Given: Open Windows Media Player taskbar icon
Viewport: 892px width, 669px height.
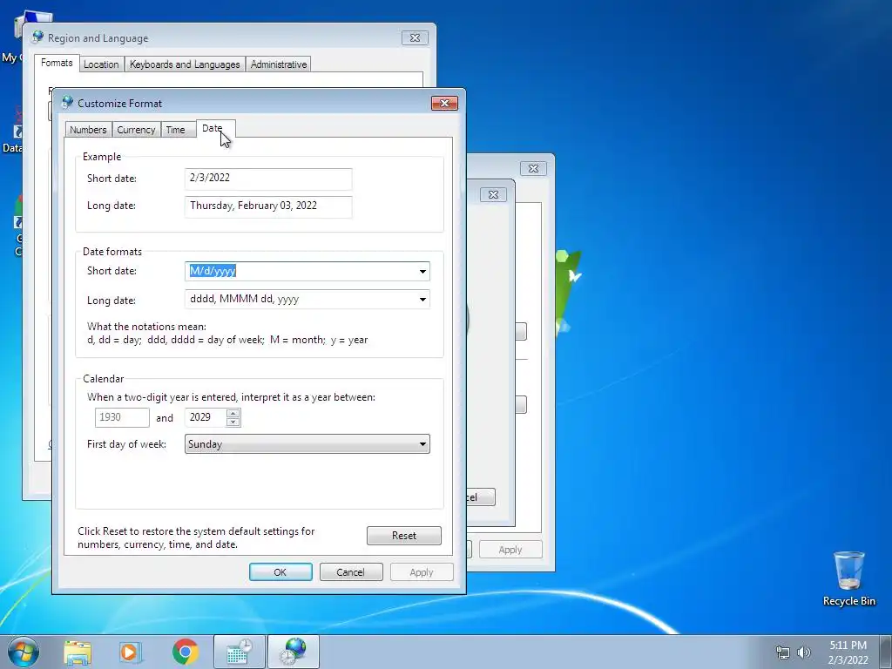Looking at the screenshot, I should click(131, 652).
